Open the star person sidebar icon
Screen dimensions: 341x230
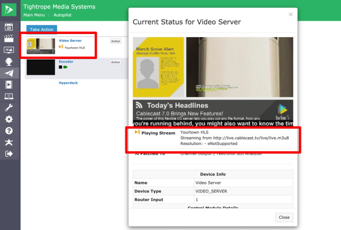pyautogui.click(x=9, y=142)
